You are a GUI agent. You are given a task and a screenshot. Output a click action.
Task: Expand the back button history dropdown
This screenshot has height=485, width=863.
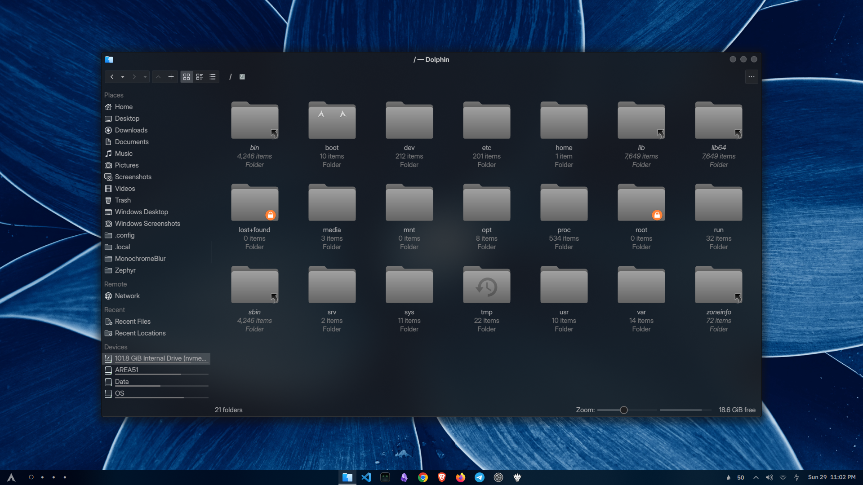[122, 76]
